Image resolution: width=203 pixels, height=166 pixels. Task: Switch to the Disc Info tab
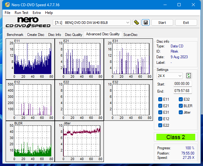point(54,35)
